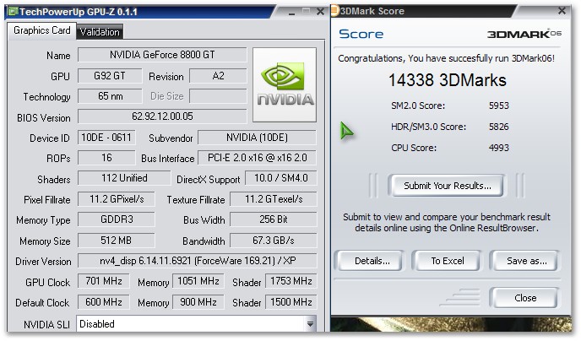
Task: Click the Pixel Fillrate field 11.2 GPixel/s
Action: point(117,199)
